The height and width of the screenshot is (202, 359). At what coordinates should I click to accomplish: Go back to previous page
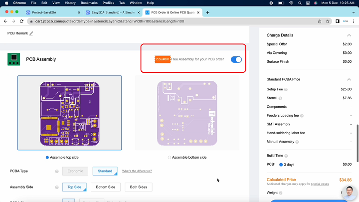click(5, 21)
